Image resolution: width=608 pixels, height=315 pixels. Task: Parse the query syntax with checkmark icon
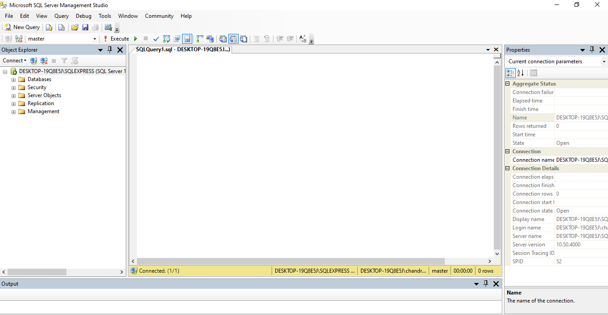pyautogui.click(x=156, y=39)
